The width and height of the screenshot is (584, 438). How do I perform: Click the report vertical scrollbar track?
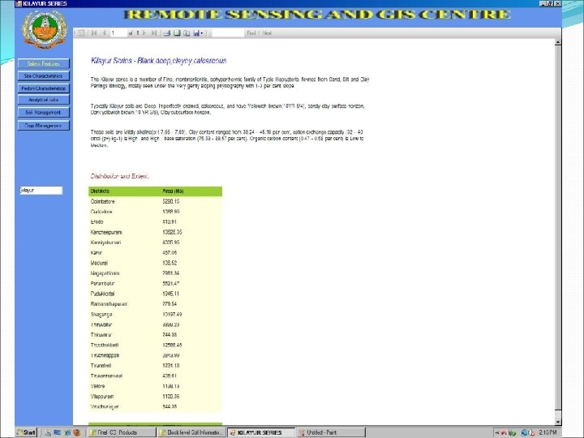coord(557,230)
